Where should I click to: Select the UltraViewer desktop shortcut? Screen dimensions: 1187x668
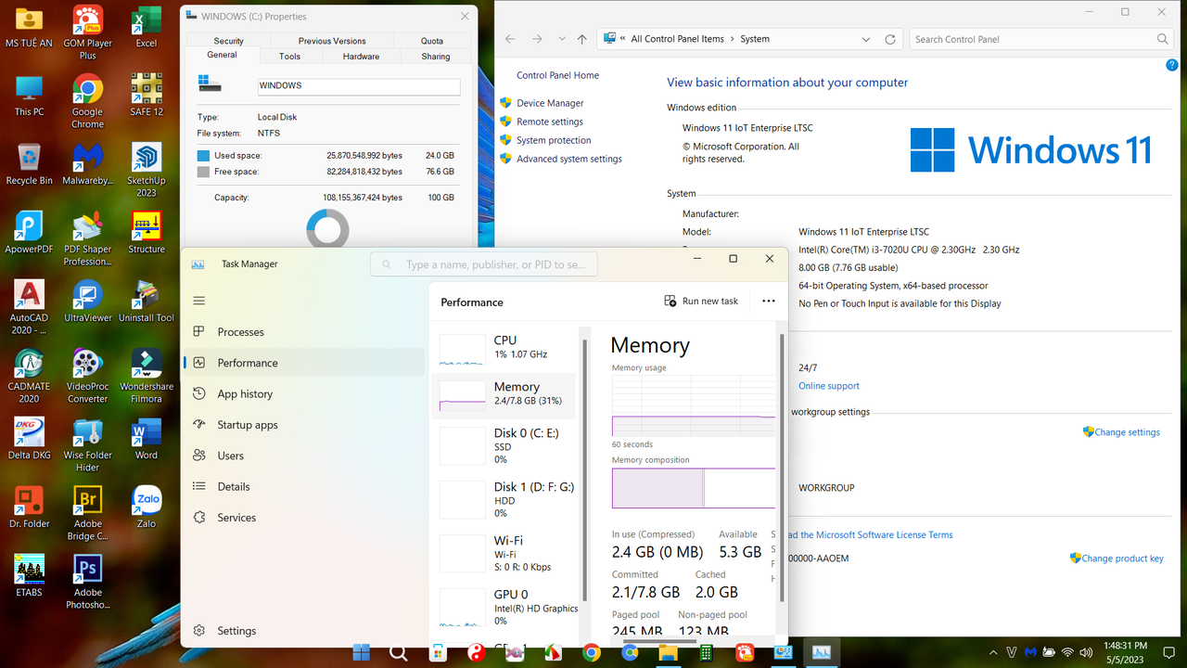click(x=87, y=302)
